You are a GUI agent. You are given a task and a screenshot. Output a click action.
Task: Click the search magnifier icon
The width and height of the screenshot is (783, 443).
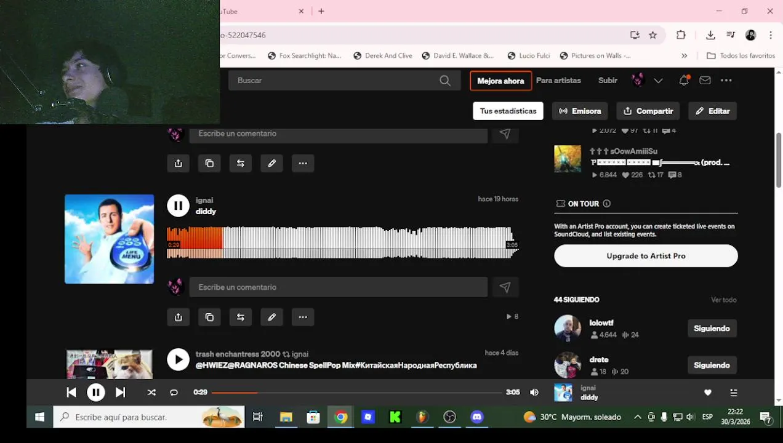(x=445, y=80)
